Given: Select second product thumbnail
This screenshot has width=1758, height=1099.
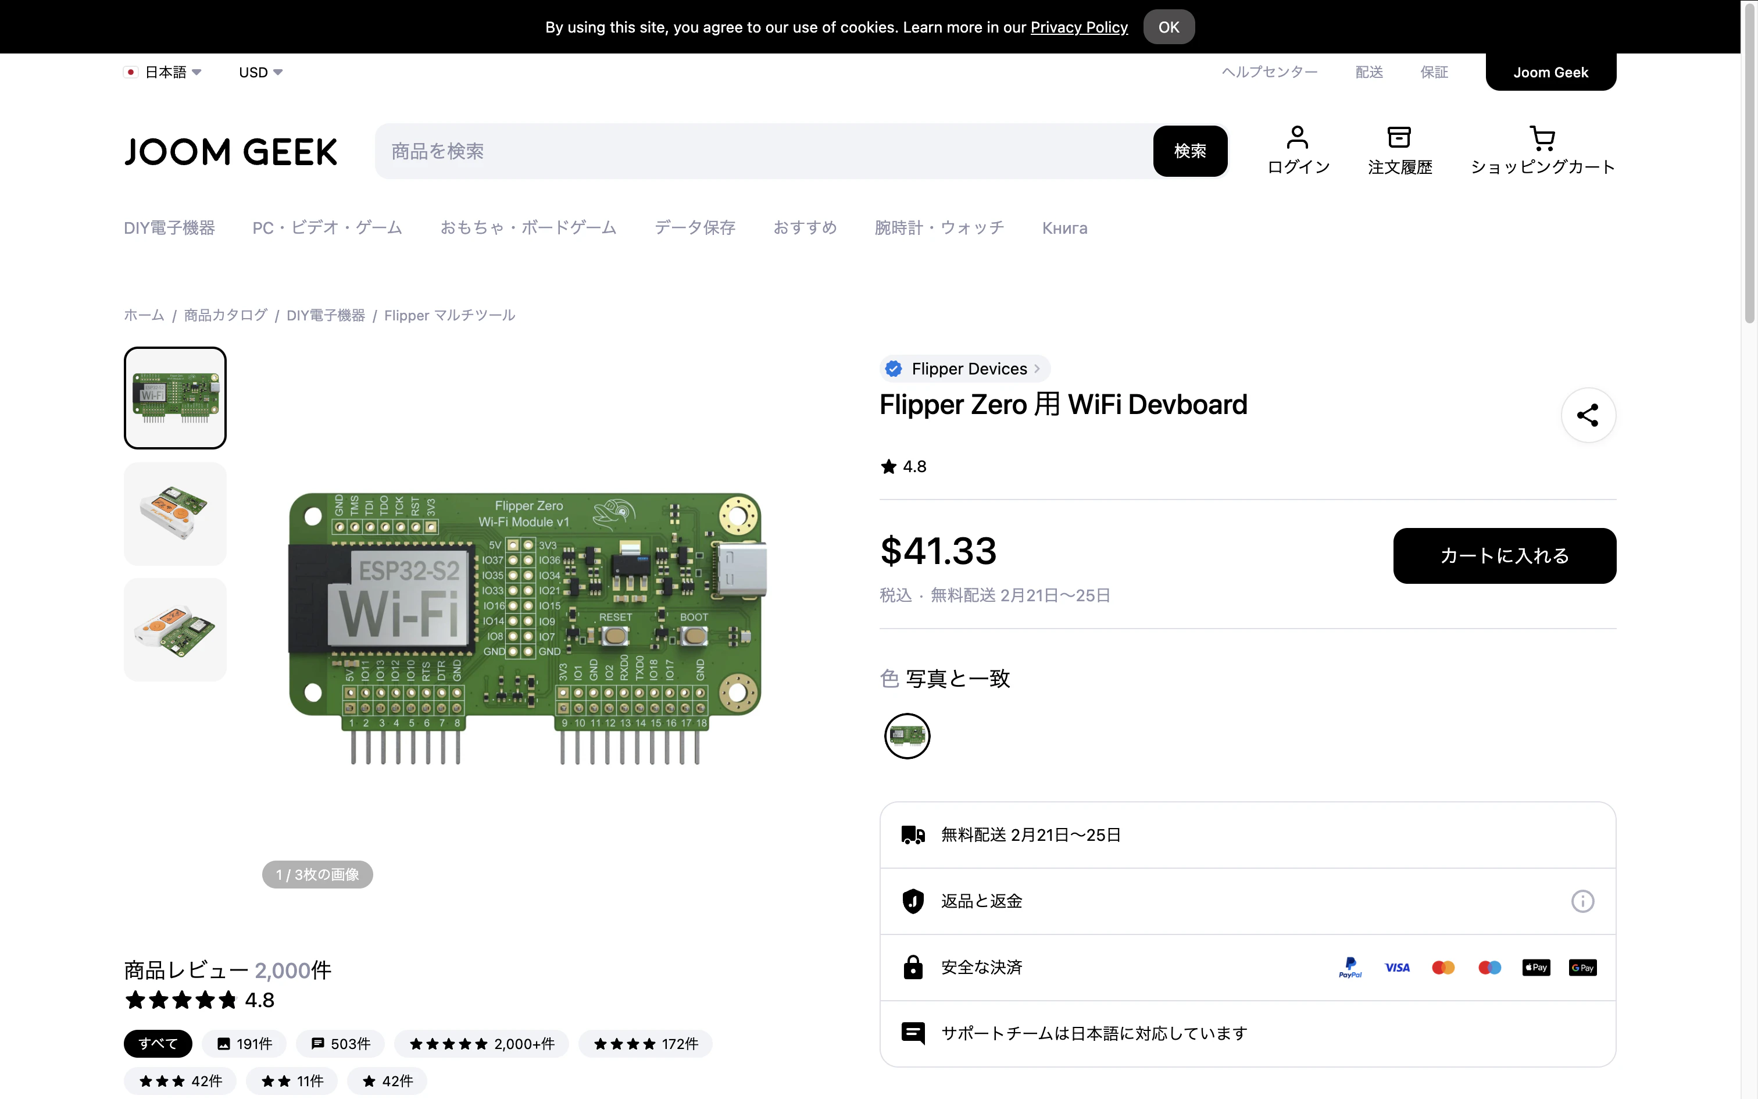Looking at the screenshot, I should tap(175, 514).
